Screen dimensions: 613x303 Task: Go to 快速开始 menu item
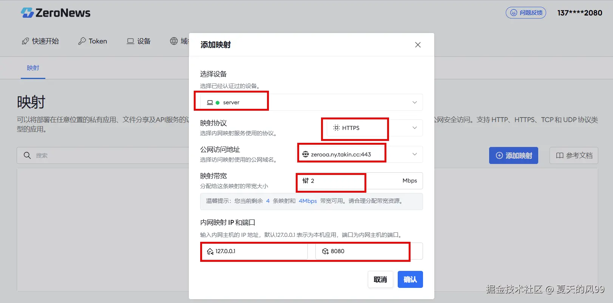40,41
